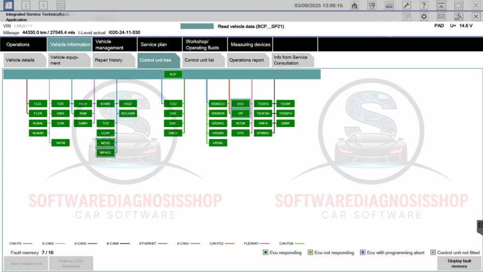The image size is (483, 272).
Task: Select the DSC control unit node
Action: click(241, 103)
